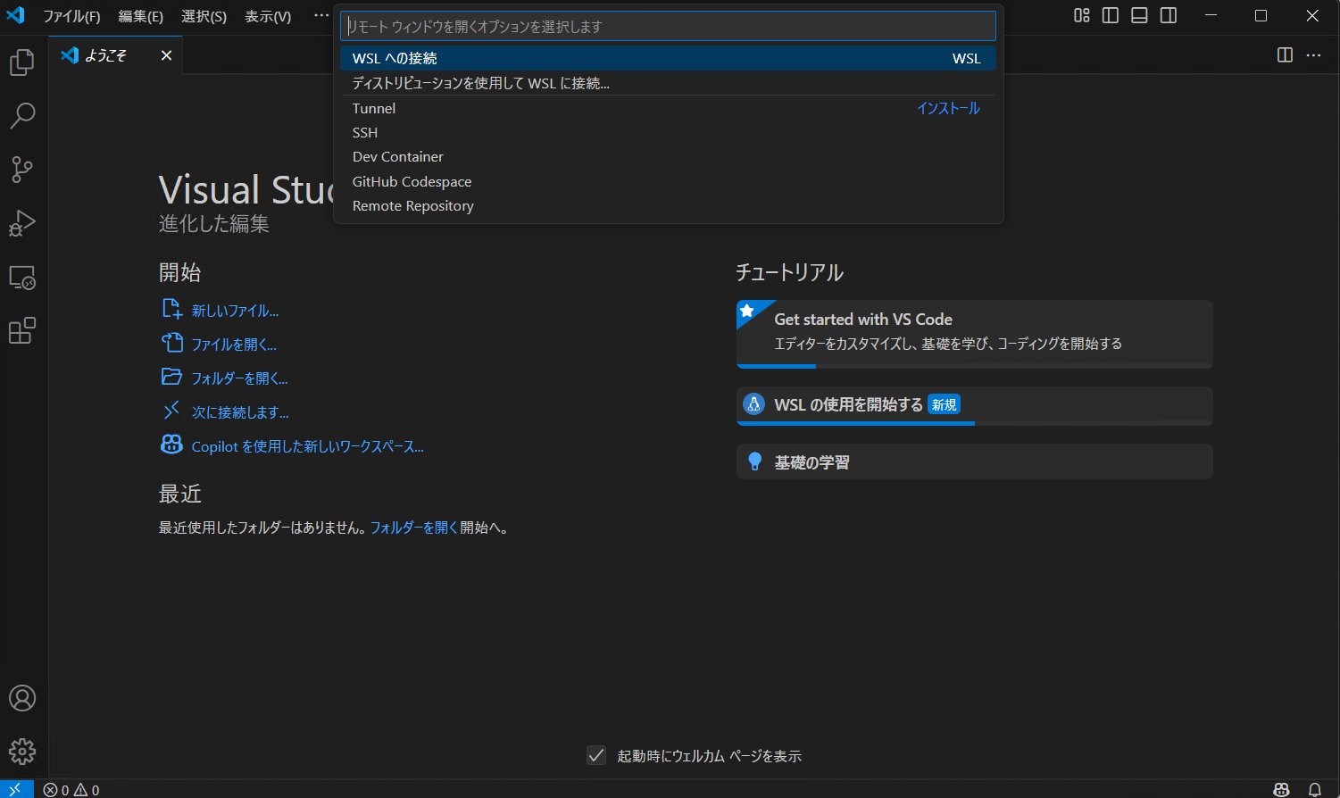Screen dimensions: 1340x798
Task: Toggle 起動時にウェルカム ページを表示 checkbox
Action: point(596,755)
